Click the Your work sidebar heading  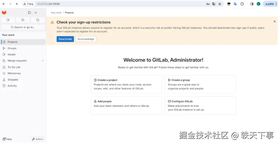(x=8, y=35)
